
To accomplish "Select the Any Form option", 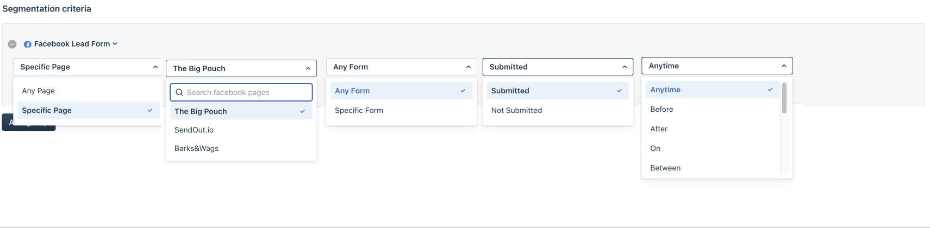I will (x=402, y=91).
